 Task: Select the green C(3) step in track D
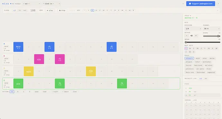tap(18, 84)
